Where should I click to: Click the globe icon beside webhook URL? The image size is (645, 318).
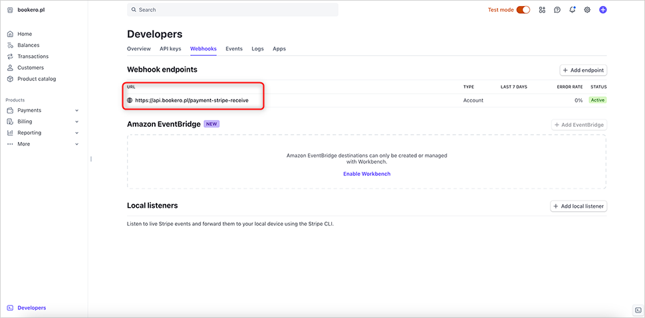click(130, 100)
